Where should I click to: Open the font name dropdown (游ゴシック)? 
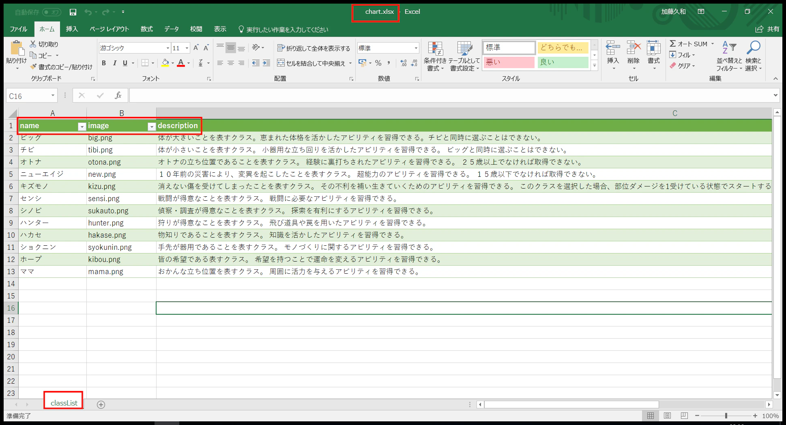click(168, 48)
